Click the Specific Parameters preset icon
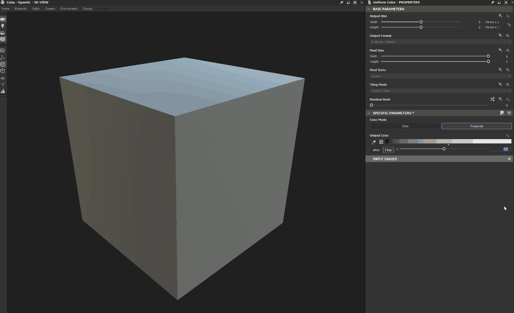Image resolution: width=514 pixels, height=313 pixels. click(502, 113)
